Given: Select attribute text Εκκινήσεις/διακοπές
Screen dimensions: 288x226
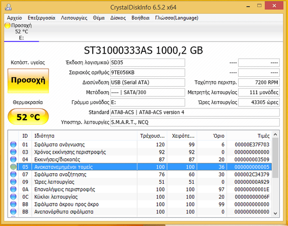Looking at the screenshot, I should coord(57,159).
